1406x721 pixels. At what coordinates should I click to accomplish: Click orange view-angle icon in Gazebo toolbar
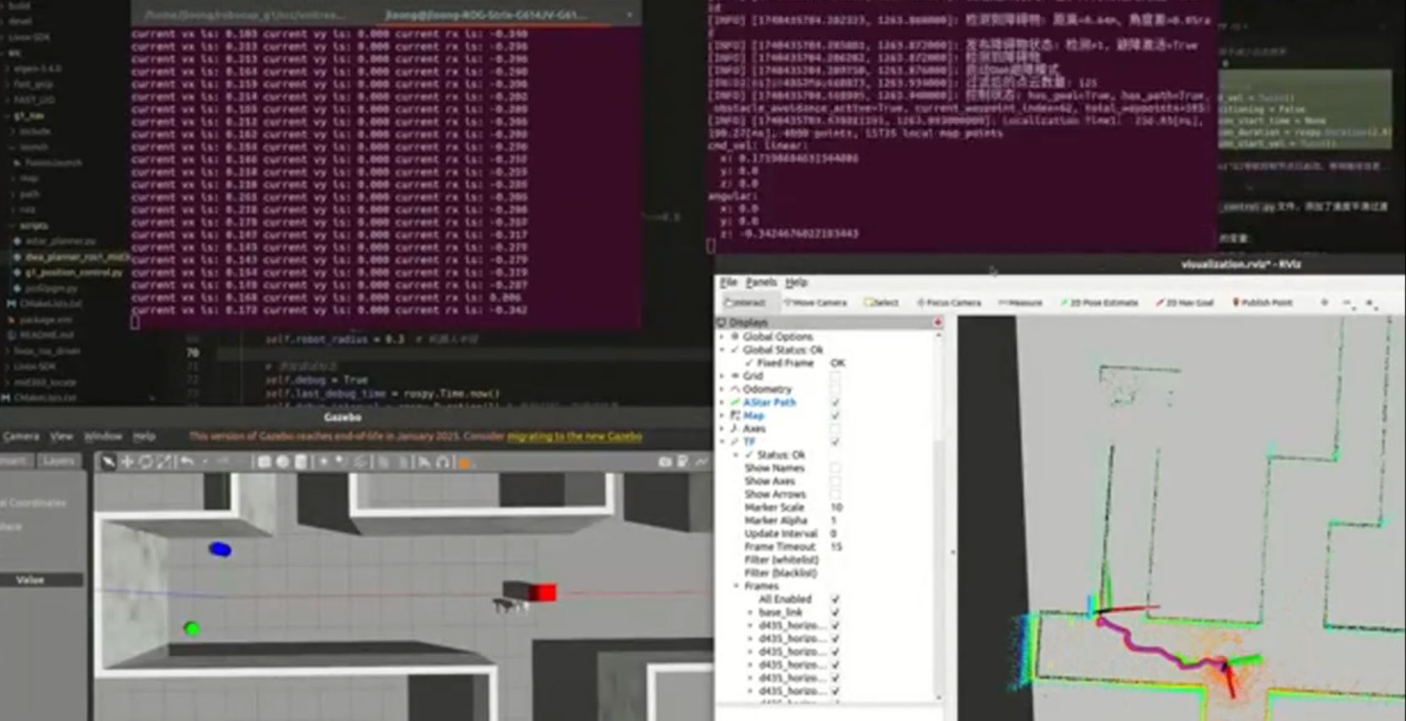(464, 462)
